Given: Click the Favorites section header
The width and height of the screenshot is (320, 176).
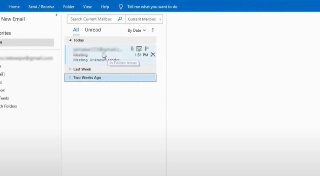Looking at the screenshot, I should point(5,33).
